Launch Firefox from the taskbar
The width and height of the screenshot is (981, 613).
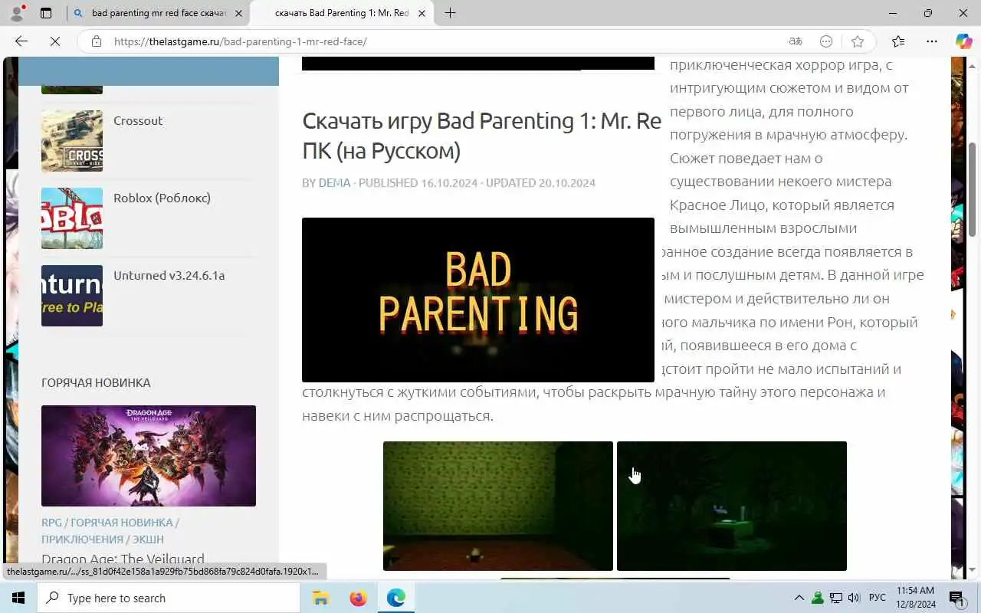coord(358,598)
